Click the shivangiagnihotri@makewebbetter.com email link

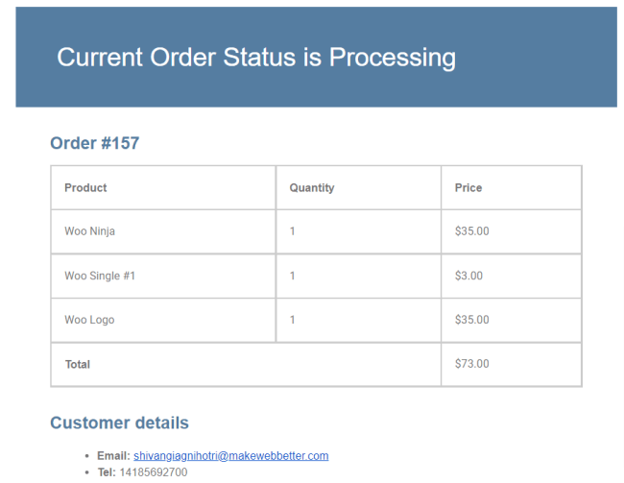click(x=230, y=456)
